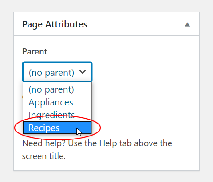Viewport: 213px width, 182px height.
Task: Select the highlighted Recipes option
Action: [57, 128]
